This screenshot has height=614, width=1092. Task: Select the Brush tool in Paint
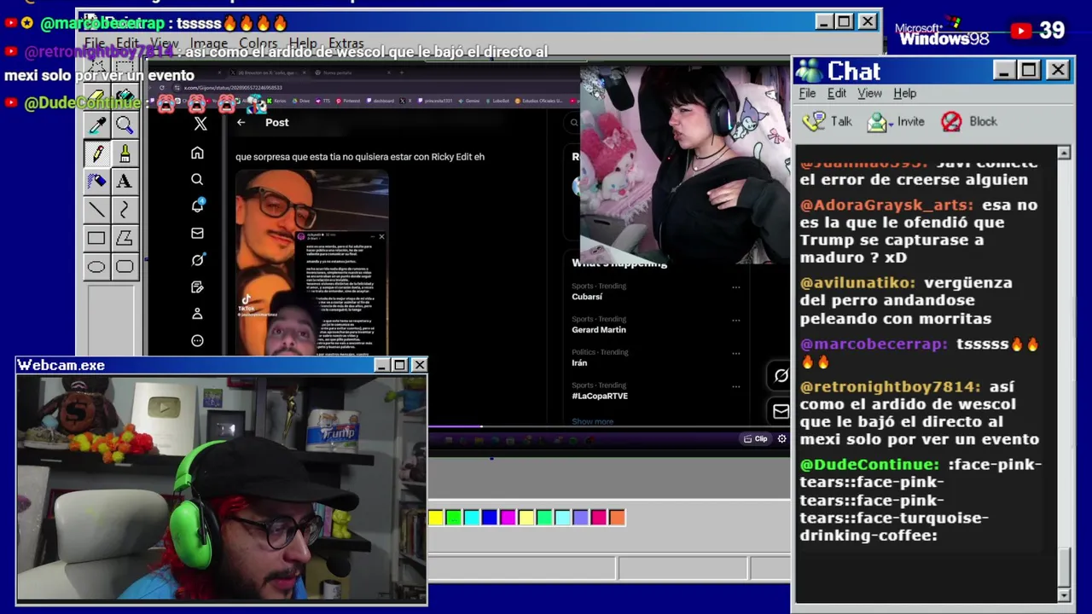[125, 153]
